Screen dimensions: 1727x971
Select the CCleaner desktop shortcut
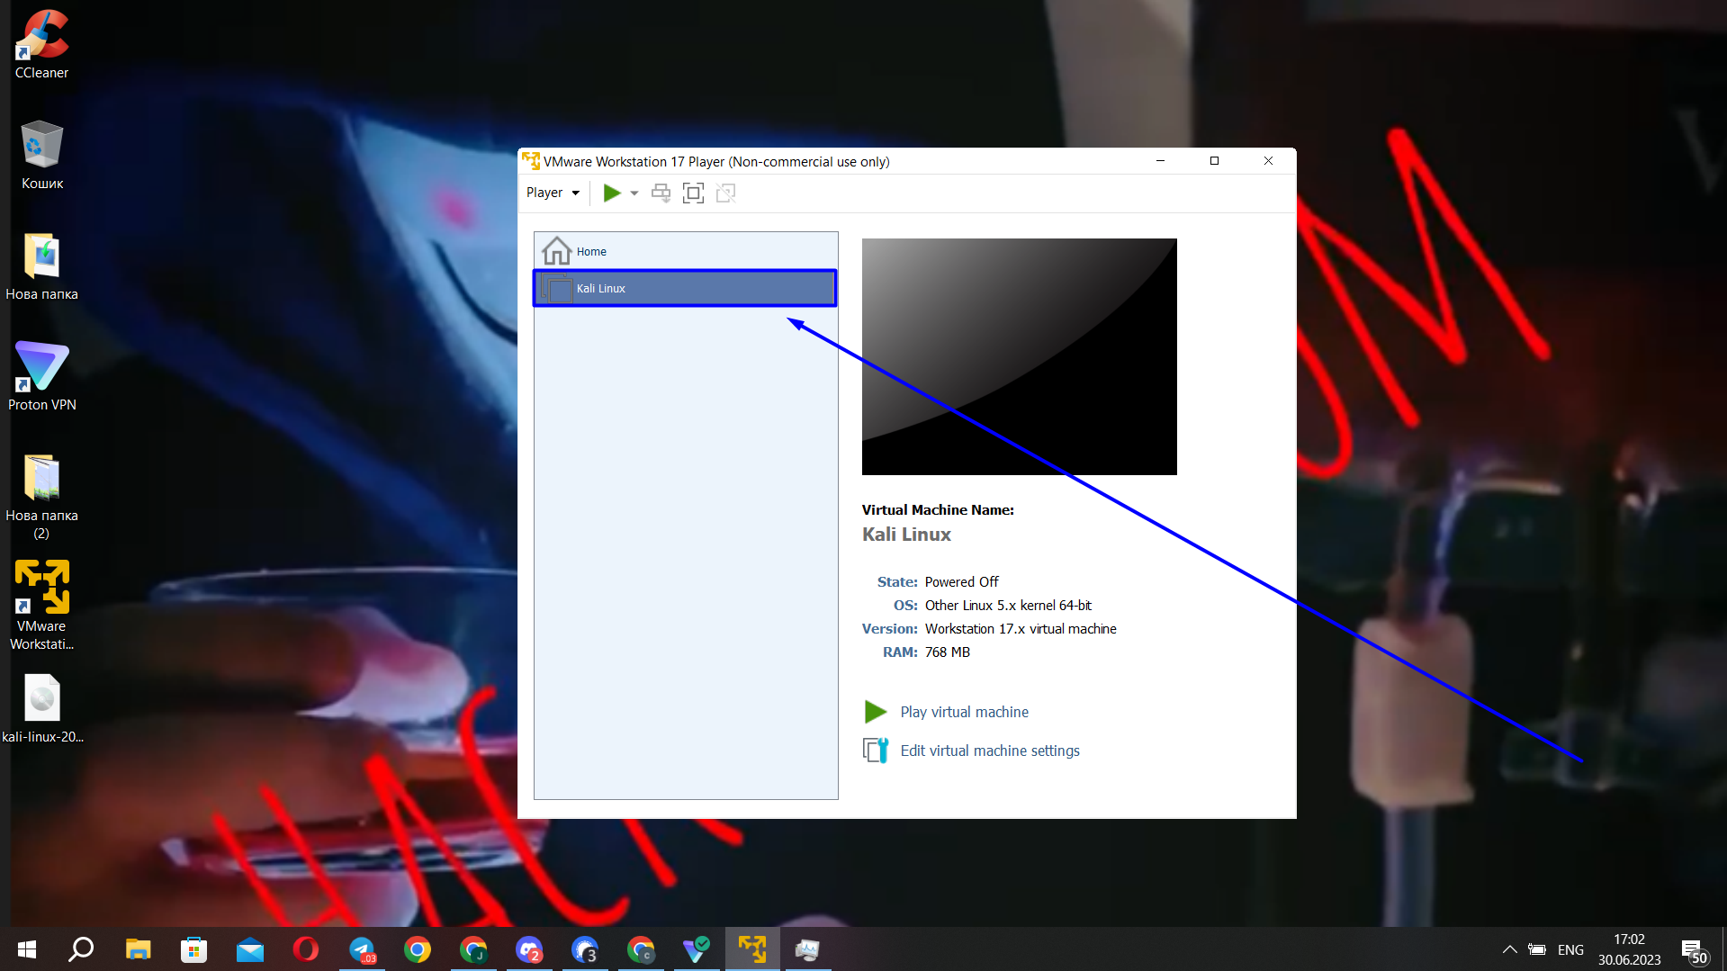click(41, 45)
